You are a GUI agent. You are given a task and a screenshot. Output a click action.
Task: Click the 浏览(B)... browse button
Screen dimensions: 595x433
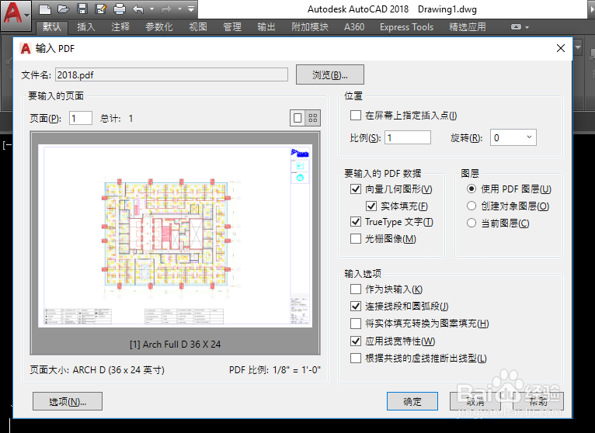pyautogui.click(x=330, y=74)
